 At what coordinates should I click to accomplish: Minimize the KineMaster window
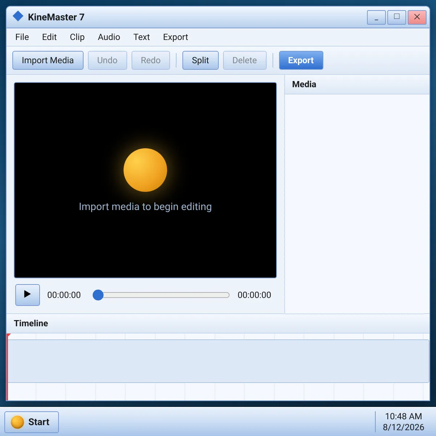376,17
